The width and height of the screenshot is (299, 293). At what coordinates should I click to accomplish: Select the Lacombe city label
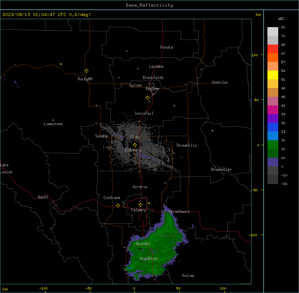click(x=156, y=66)
